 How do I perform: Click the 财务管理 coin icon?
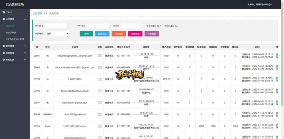coord(4,46)
